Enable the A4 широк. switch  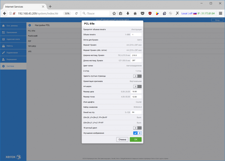coord(137,86)
